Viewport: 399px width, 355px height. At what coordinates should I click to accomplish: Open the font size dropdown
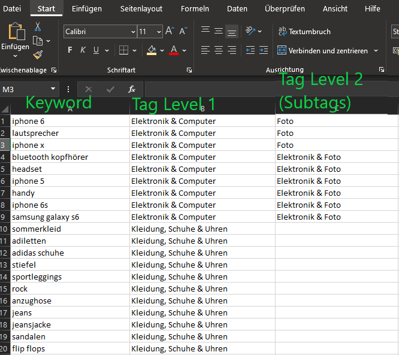159,32
